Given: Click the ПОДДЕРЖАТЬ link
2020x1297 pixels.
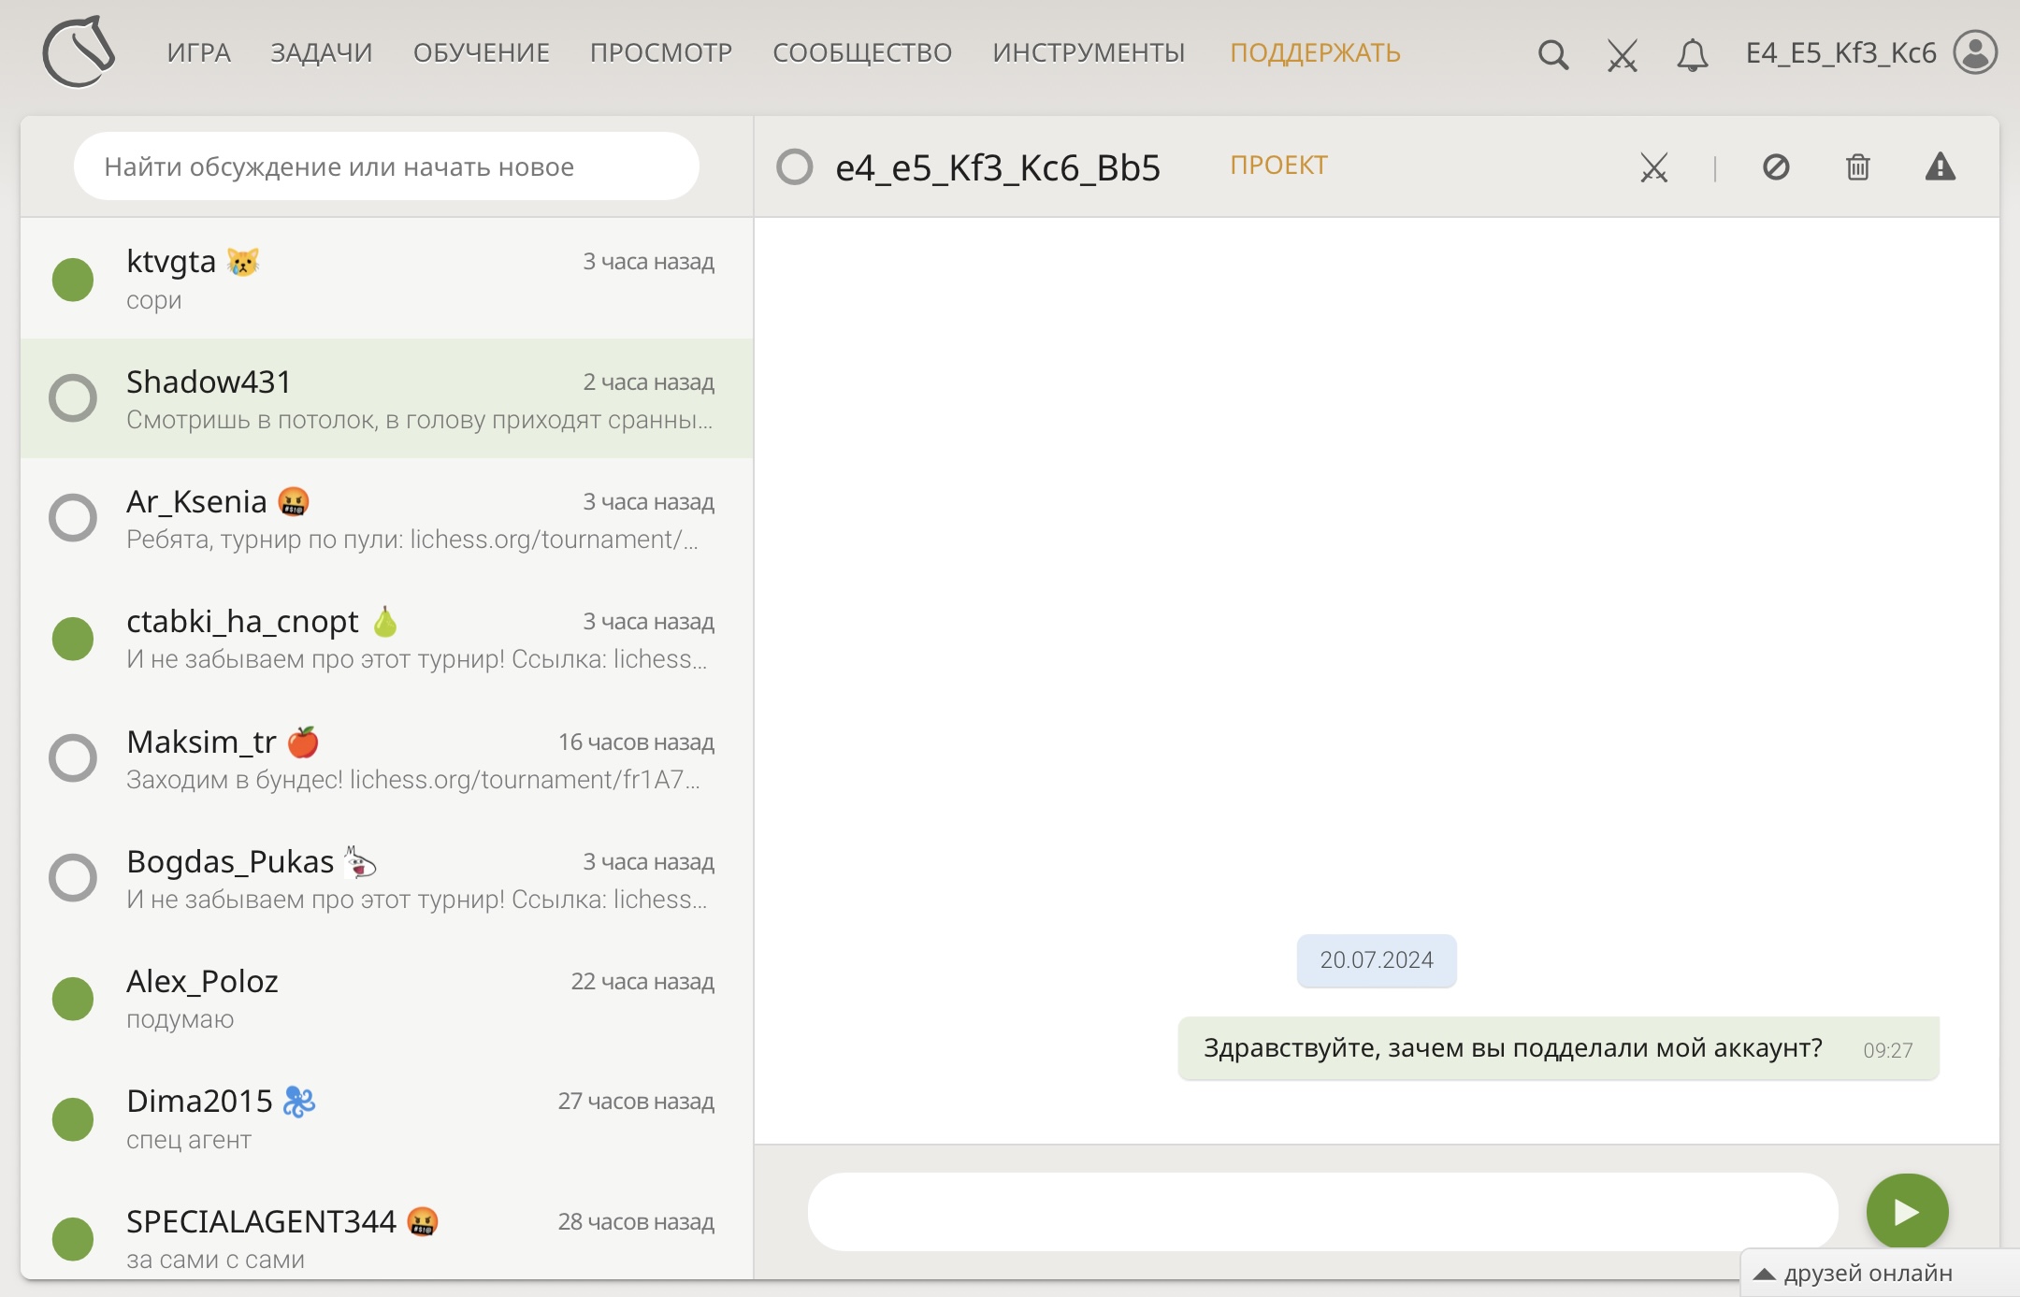Looking at the screenshot, I should pos(1315,52).
